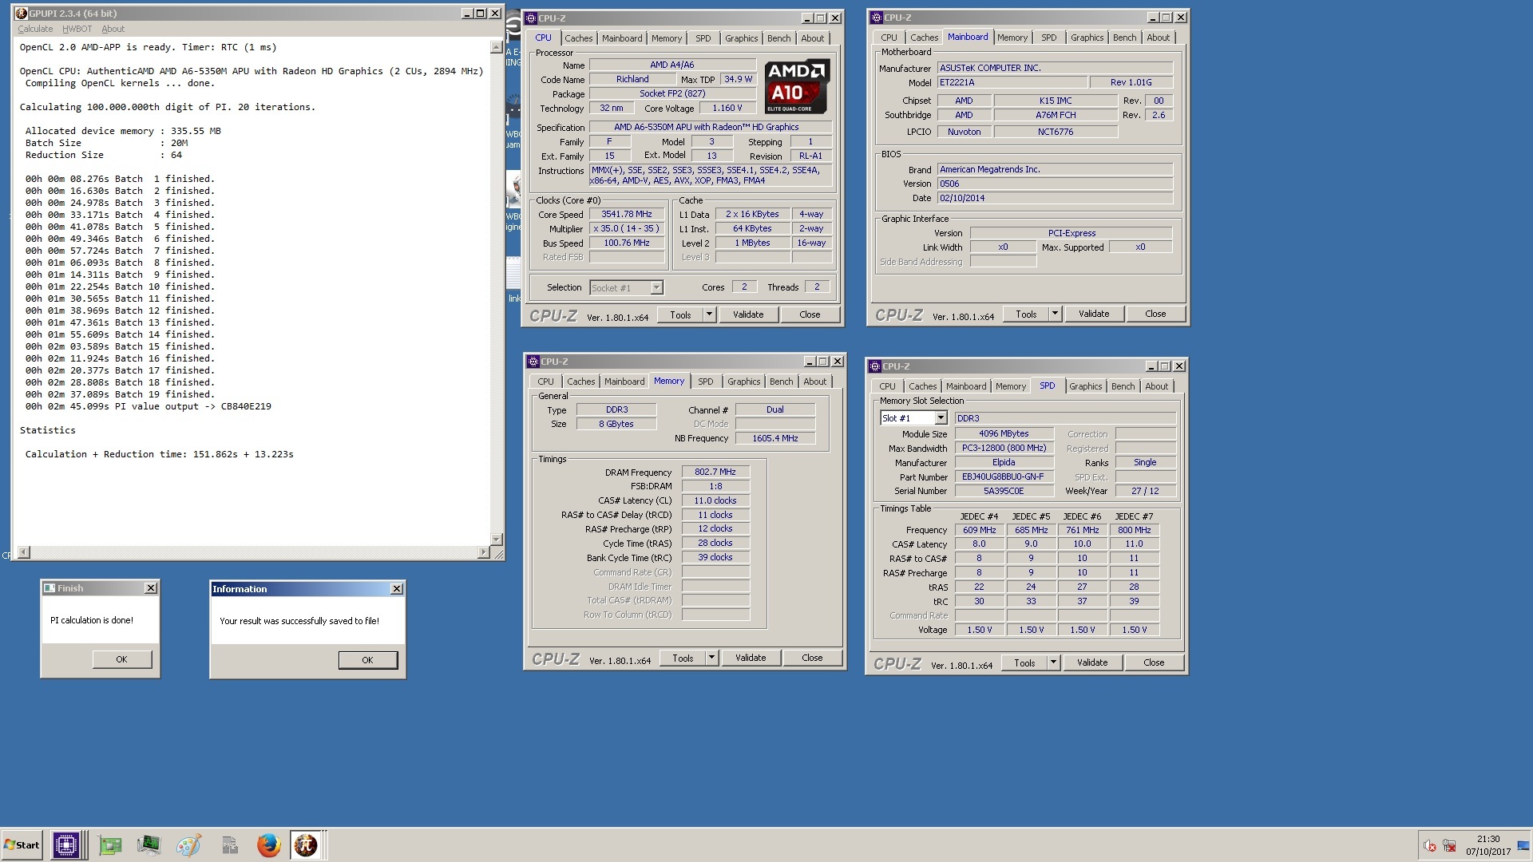Close the Information dialog with X
This screenshot has width=1533, height=862.
(x=397, y=589)
